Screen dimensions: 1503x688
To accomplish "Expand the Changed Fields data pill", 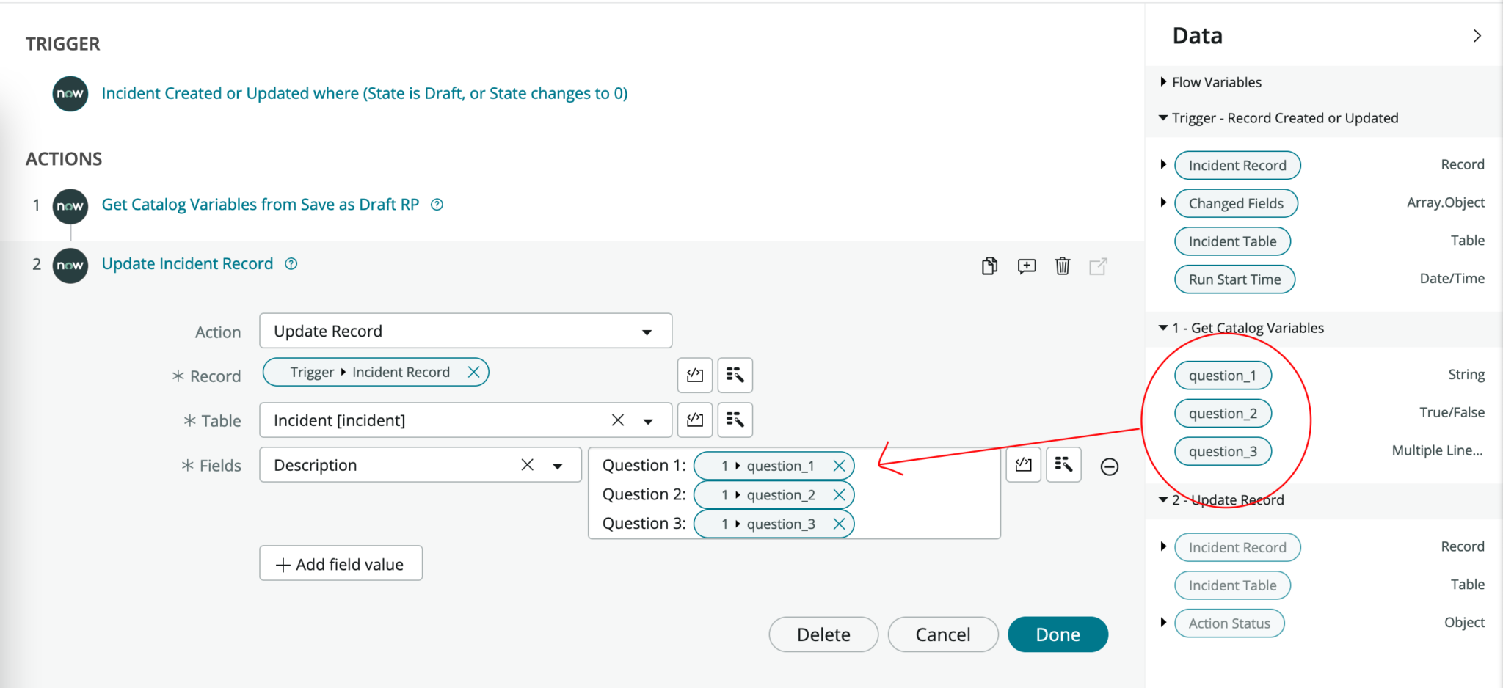I will pos(1162,203).
